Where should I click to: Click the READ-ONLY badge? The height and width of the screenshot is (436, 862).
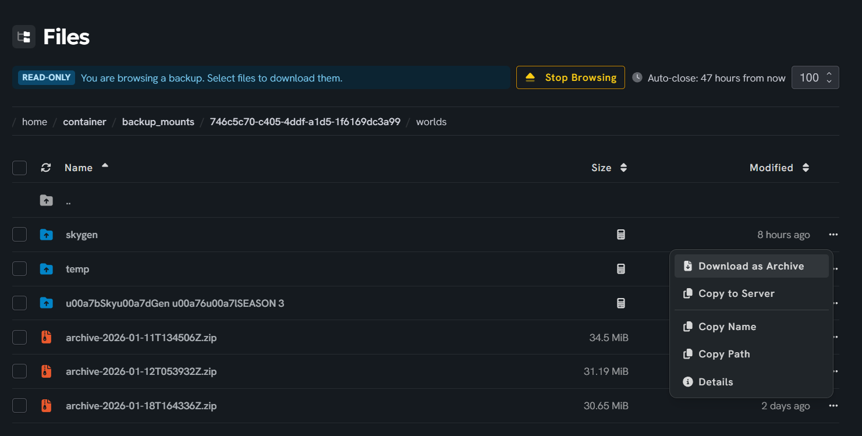tap(47, 77)
